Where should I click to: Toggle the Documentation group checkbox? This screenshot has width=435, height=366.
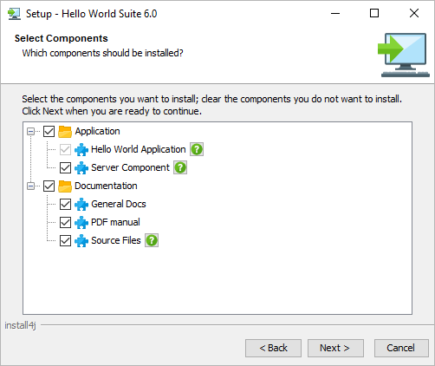pos(49,186)
